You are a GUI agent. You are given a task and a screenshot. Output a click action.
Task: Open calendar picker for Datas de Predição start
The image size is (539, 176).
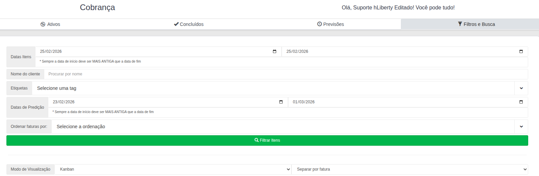[281, 102]
